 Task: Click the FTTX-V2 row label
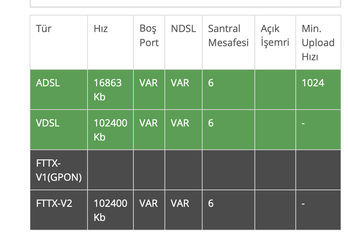click(54, 204)
